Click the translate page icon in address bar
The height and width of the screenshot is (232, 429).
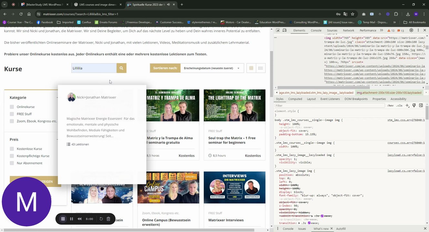click(x=345, y=14)
